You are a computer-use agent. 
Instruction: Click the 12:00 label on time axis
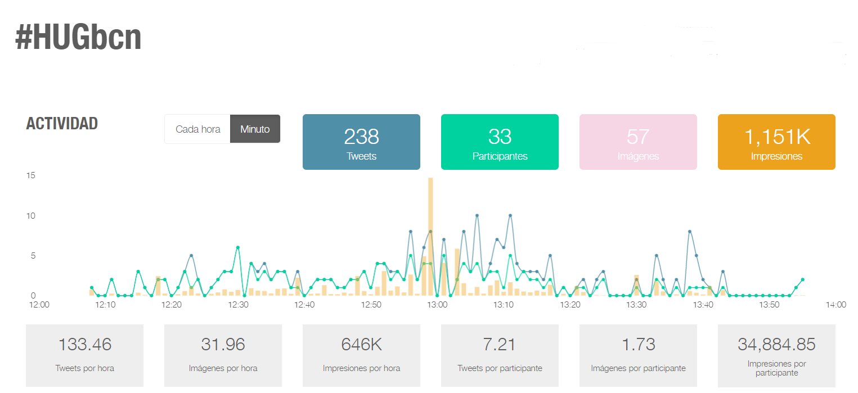pyautogui.click(x=39, y=305)
